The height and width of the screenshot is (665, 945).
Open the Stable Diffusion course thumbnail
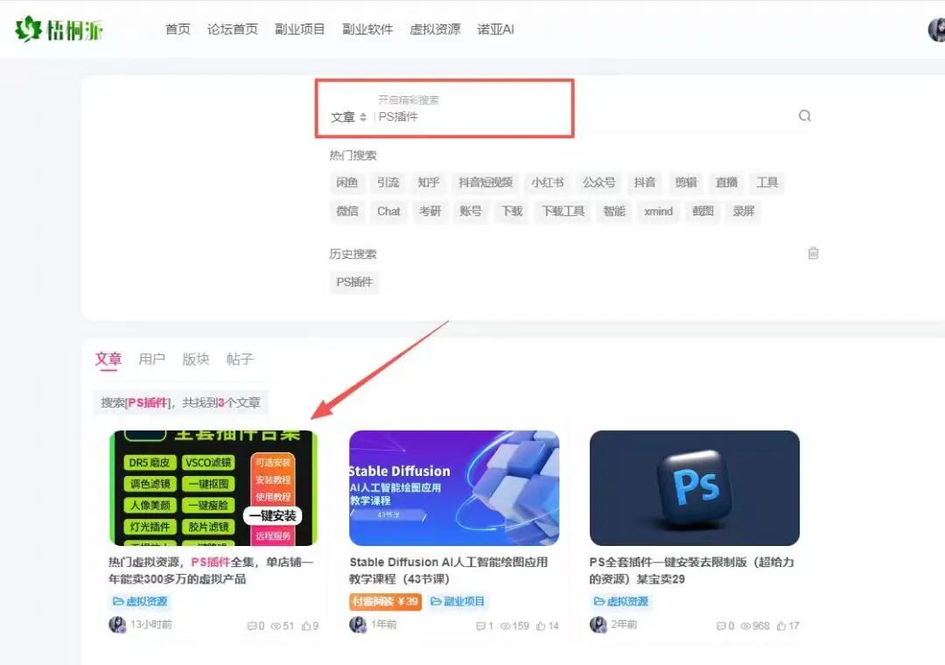coord(454,487)
